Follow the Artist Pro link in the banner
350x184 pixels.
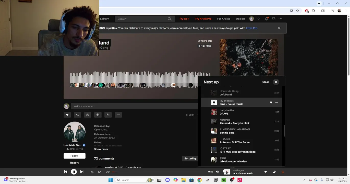pyautogui.click(x=251, y=28)
